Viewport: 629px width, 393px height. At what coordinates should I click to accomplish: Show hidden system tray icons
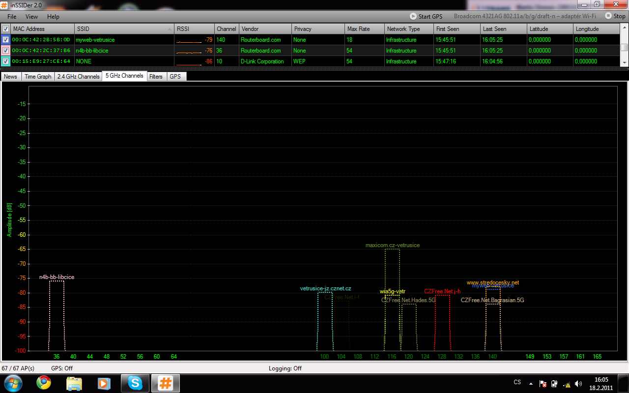pyautogui.click(x=531, y=384)
